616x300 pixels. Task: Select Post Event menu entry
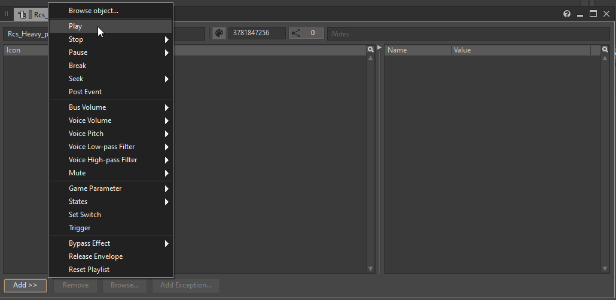tap(85, 92)
